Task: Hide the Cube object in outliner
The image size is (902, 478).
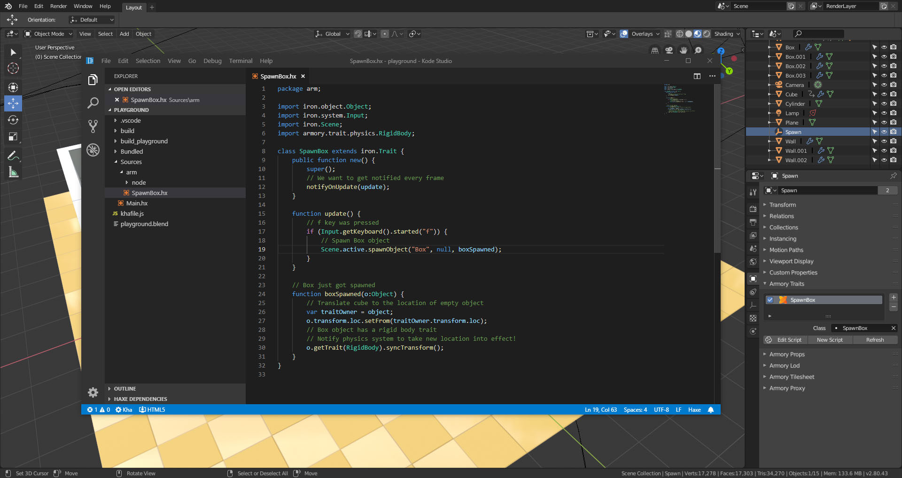Action: (884, 94)
